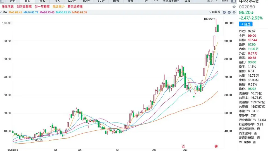The width and height of the screenshot is (268, 151).
Task: Open the 显示 display dropdown
Action: 212,1
